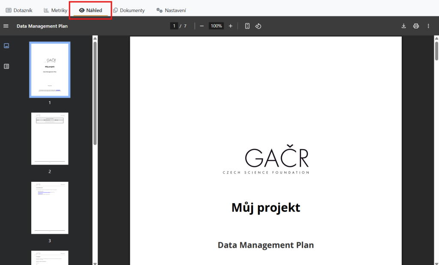This screenshot has width=439, height=265.
Task: Open the PDF viewer more actions menu
Action: (428, 26)
